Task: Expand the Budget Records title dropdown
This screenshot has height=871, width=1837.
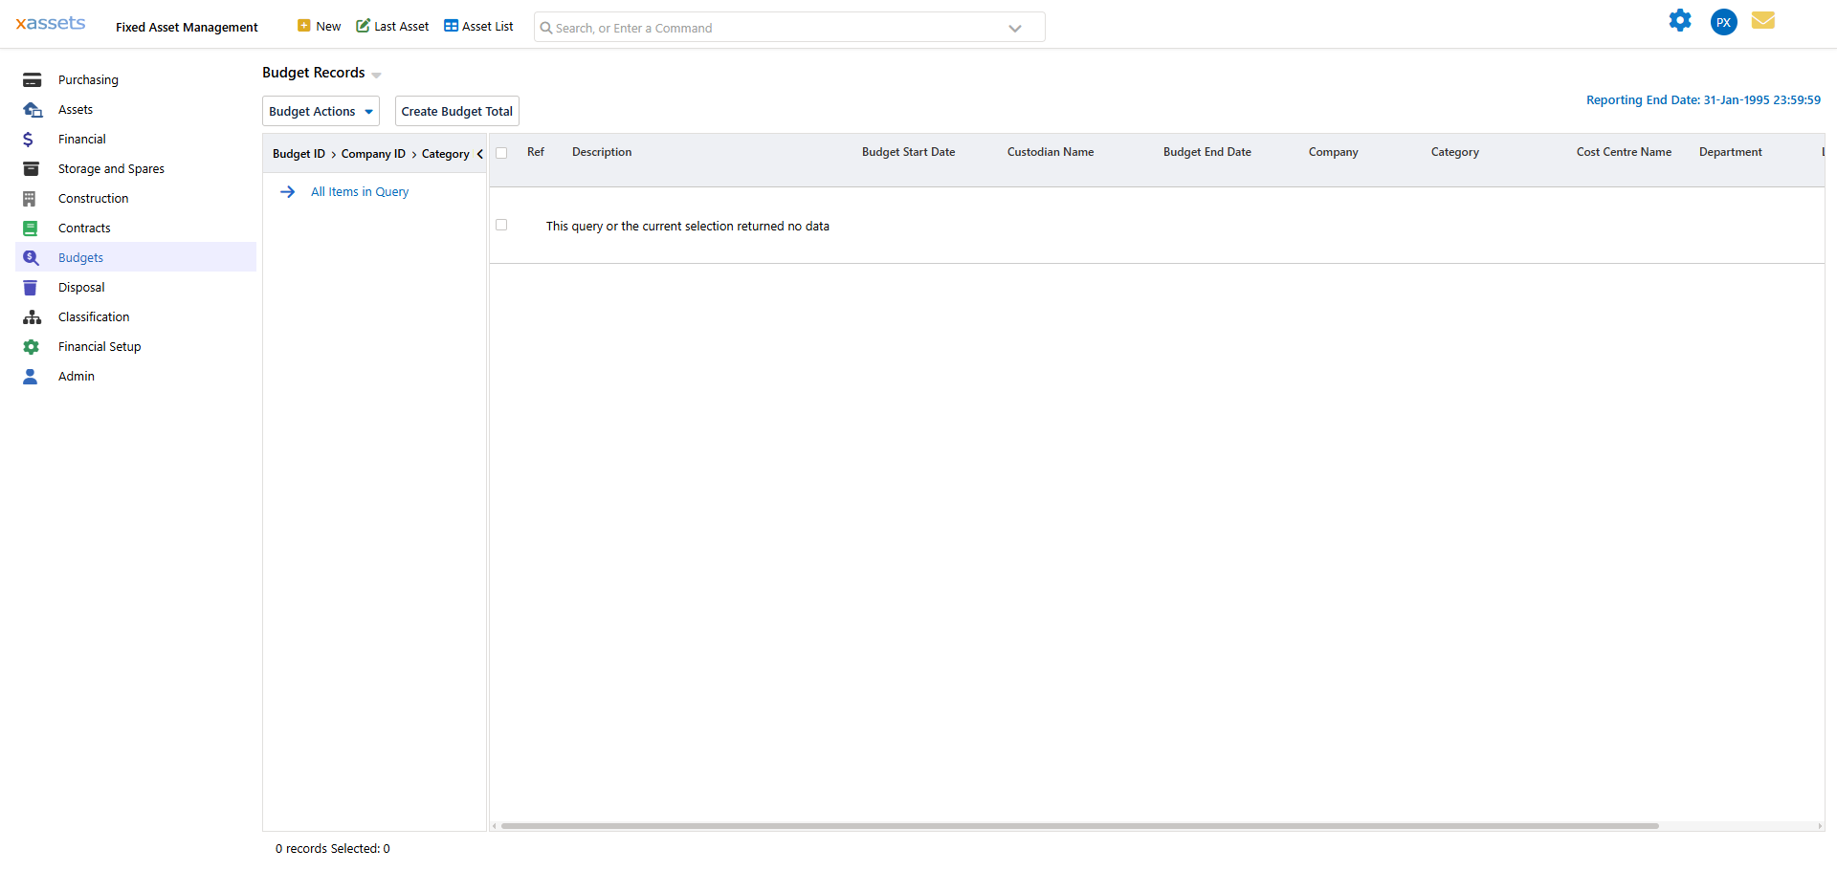Action: click(x=375, y=75)
